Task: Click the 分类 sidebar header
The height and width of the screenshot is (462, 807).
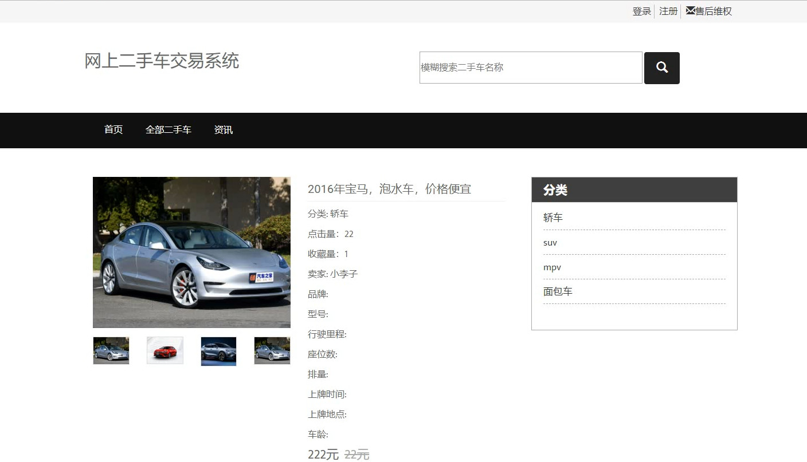Action: point(634,190)
